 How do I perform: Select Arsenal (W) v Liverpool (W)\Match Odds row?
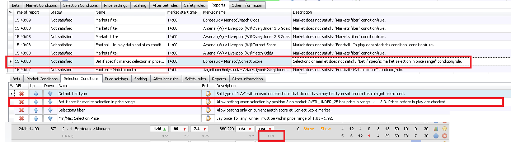[259, 53]
